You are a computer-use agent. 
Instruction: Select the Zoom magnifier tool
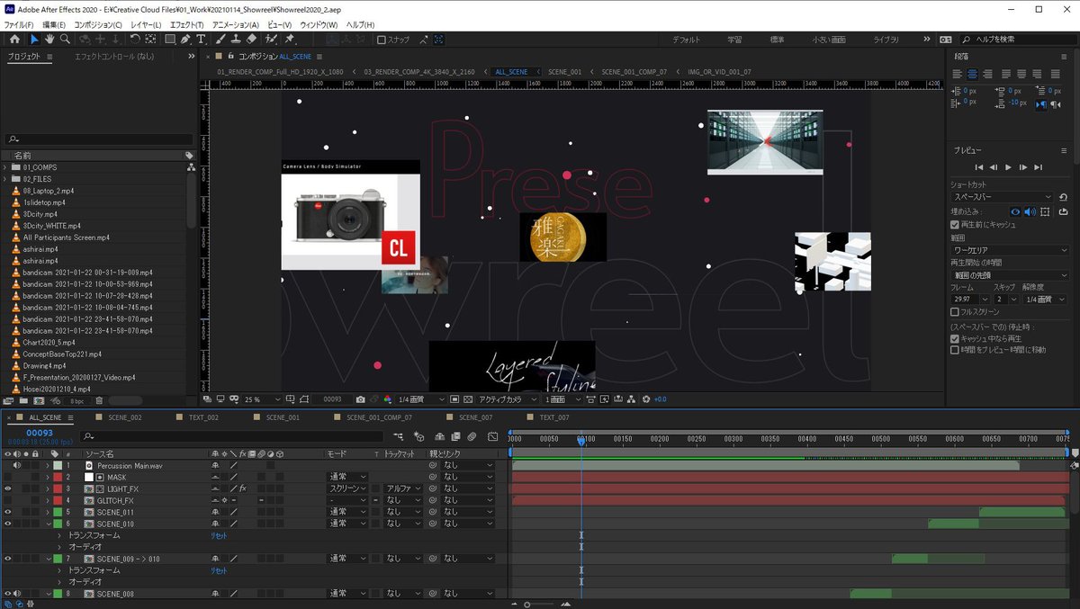click(x=65, y=40)
